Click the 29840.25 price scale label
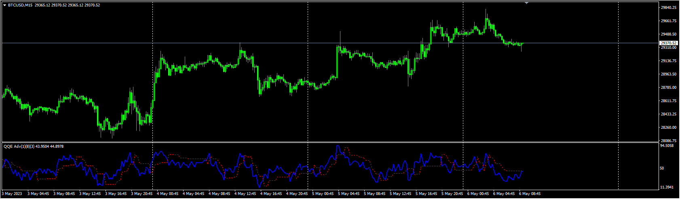 coord(669,8)
